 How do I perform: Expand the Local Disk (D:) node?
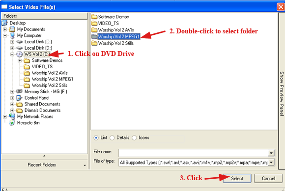[12, 48]
